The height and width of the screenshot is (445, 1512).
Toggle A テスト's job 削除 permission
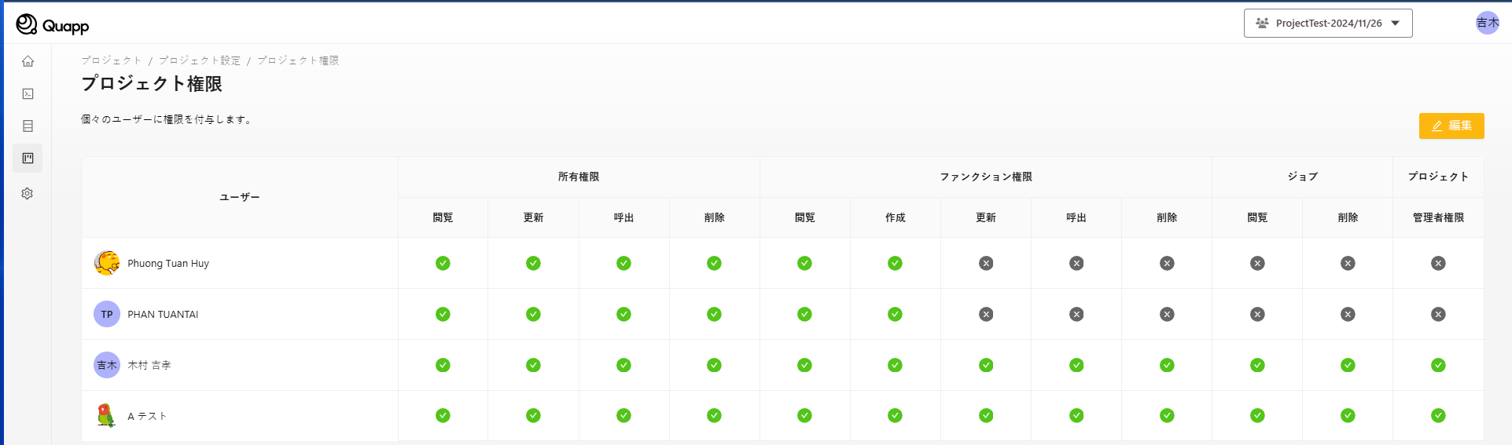[x=1348, y=415]
